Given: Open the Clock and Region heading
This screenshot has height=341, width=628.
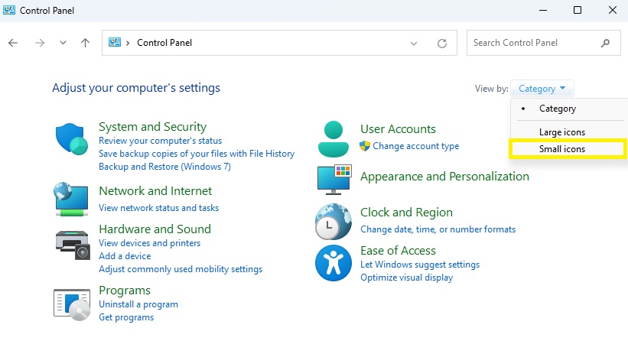Looking at the screenshot, I should 406,213.
